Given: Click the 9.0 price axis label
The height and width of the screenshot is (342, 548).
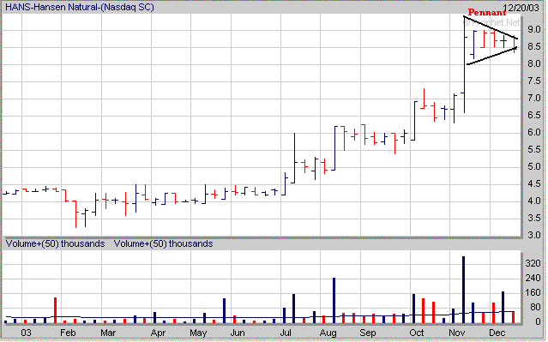Looking at the screenshot, I should 534,29.
